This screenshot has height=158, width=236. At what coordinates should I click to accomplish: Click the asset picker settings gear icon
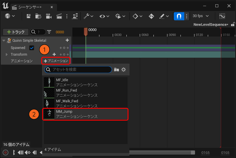(x=124, y=70)
